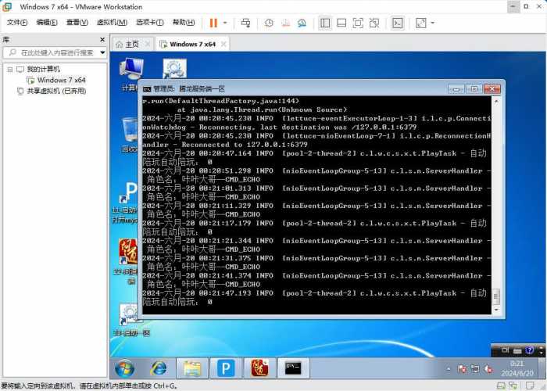
Task: Click the guest taskbar clock showing 2024/6/20
Action: tap(517, 368)
